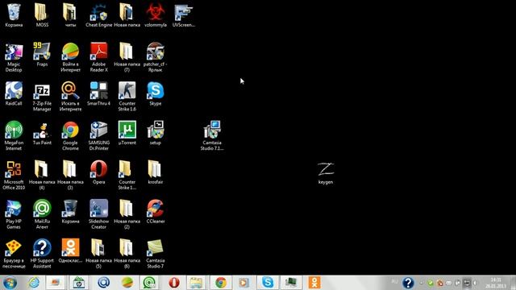Open Skype from the taskbar
Image resolution: width=516 pixels, height=290 pixels.
pyautogui.click(x=268, y=283)
